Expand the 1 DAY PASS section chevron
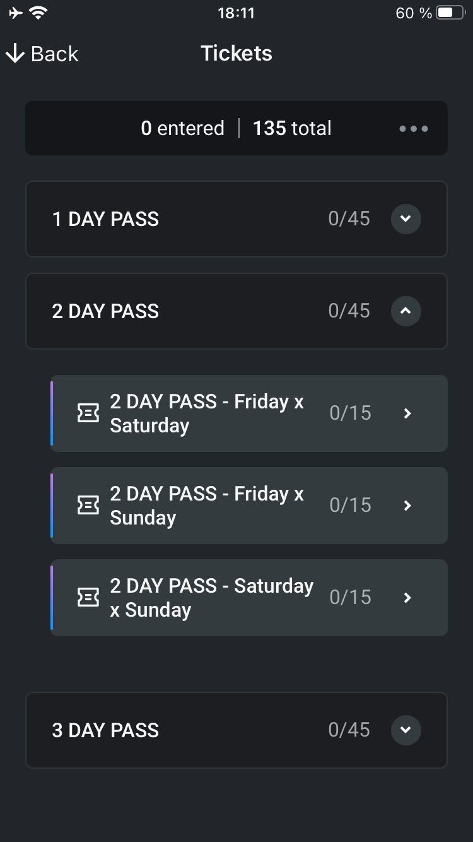Image resolution: width=473 pixels, height=842 pixels. [x=406, y=219]
